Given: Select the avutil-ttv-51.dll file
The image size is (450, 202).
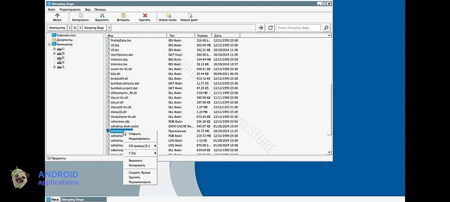Looking at the screenshot, I should click(x=121, y=69).
